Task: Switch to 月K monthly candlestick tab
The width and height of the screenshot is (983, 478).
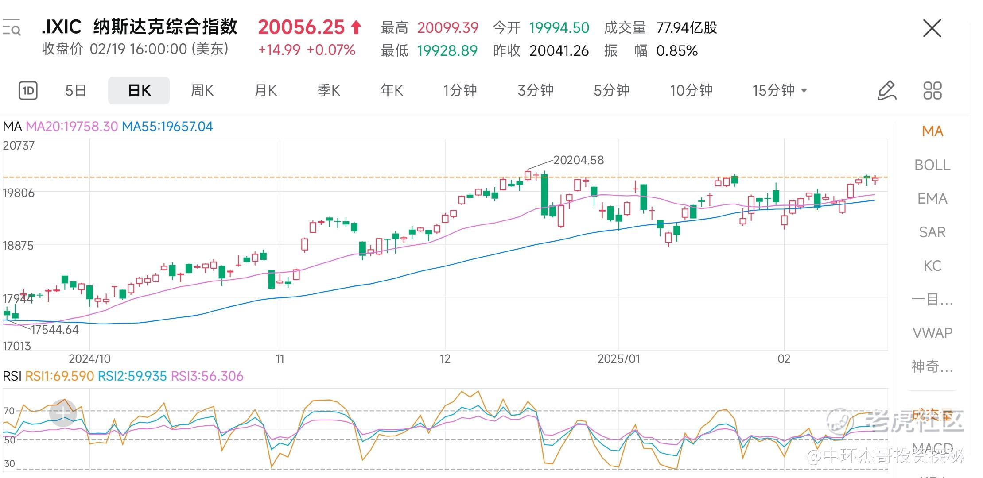Action: [265, 91]
